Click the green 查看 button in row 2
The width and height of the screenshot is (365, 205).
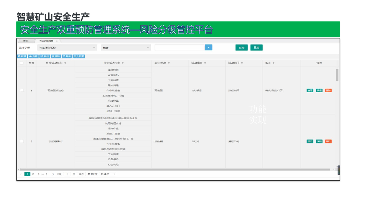310,141
